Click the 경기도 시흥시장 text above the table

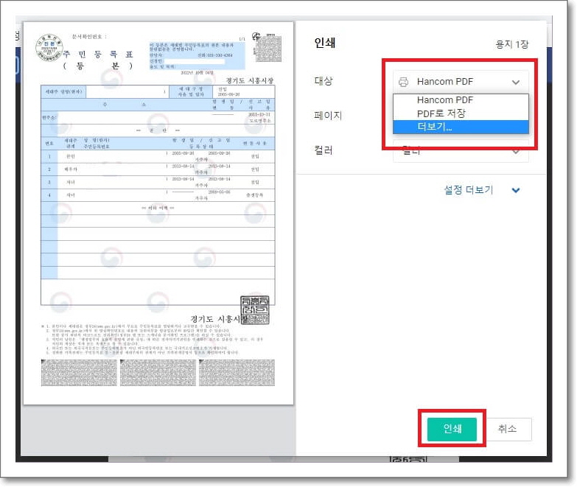250,80
